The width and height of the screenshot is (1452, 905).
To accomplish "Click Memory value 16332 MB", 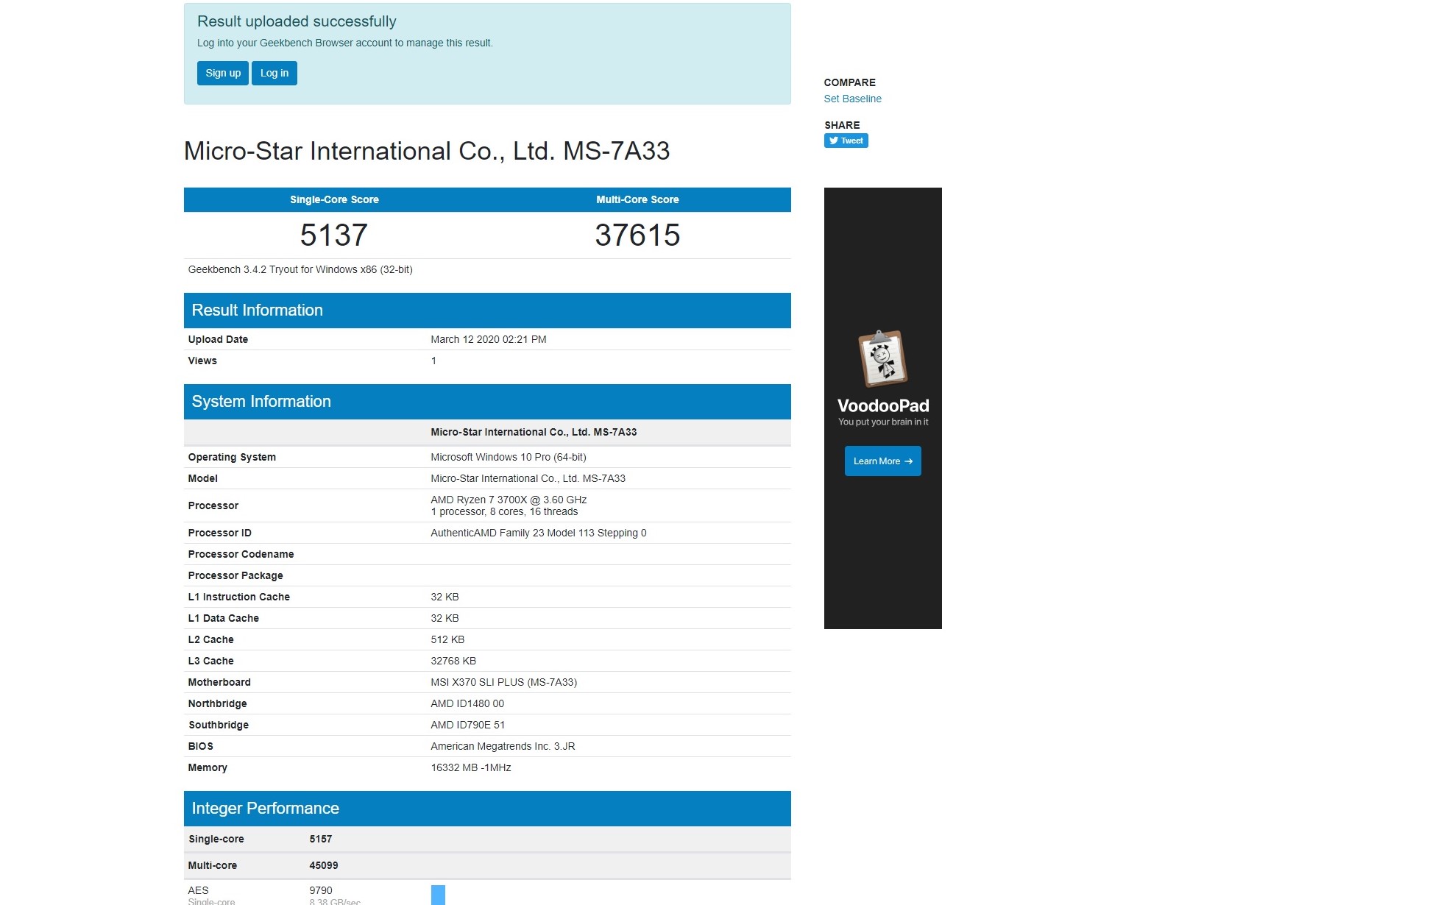I will 471,767.
